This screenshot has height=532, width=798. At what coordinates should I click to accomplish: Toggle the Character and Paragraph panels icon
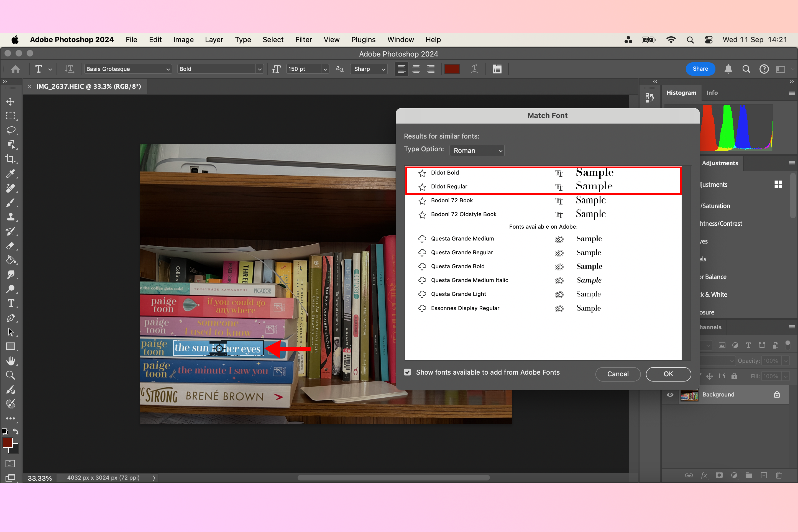coord(497,69)
